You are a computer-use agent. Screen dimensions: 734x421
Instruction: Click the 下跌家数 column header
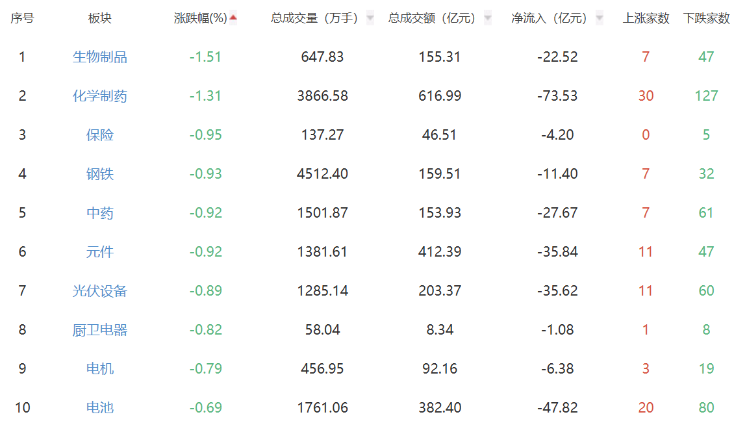pyautogui.click(x=706, y=18)
